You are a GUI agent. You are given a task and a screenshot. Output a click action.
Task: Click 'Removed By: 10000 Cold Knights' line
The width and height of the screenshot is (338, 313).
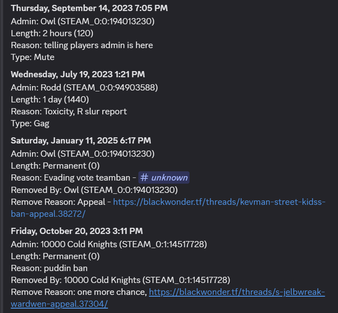[x=120, y=280]
